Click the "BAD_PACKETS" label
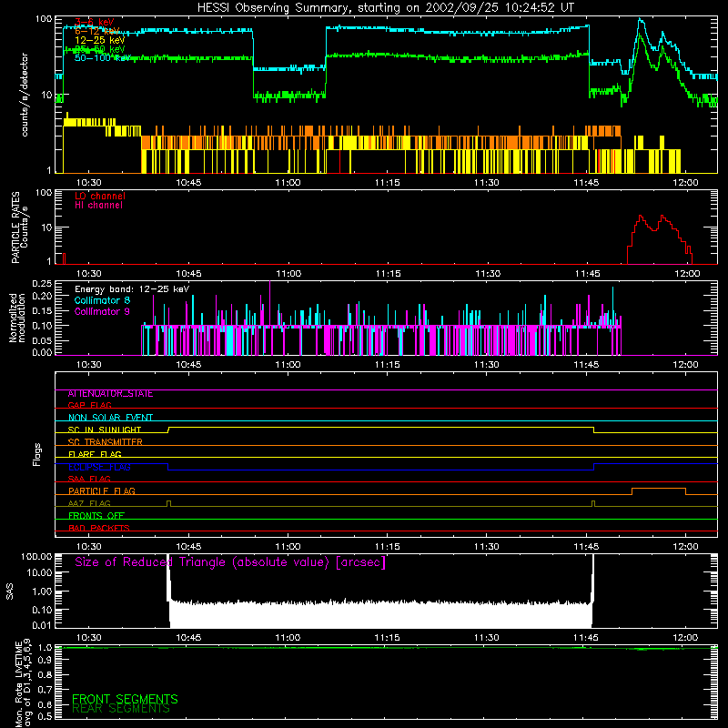The image size is (728, 728). click(x=99, y=528)
